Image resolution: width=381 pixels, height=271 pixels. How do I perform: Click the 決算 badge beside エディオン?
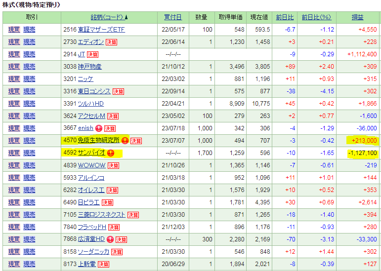tap(111, 42)
